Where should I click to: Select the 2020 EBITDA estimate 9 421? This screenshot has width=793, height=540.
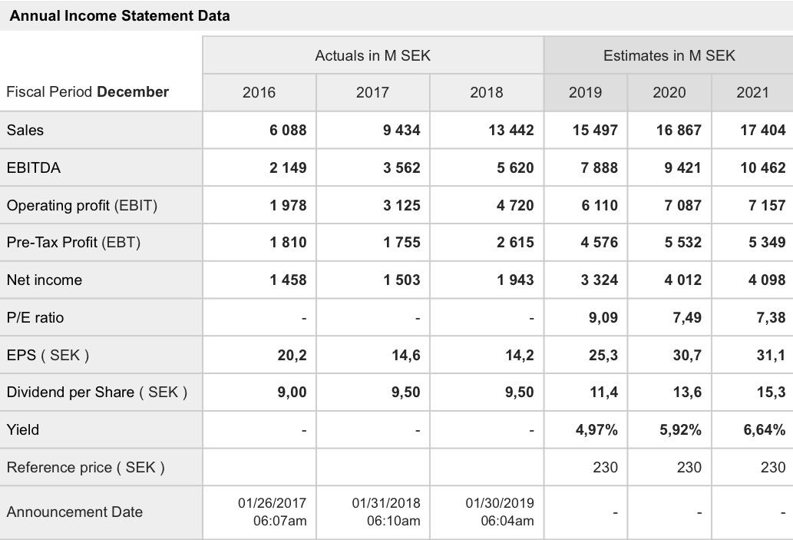[682, 167]
